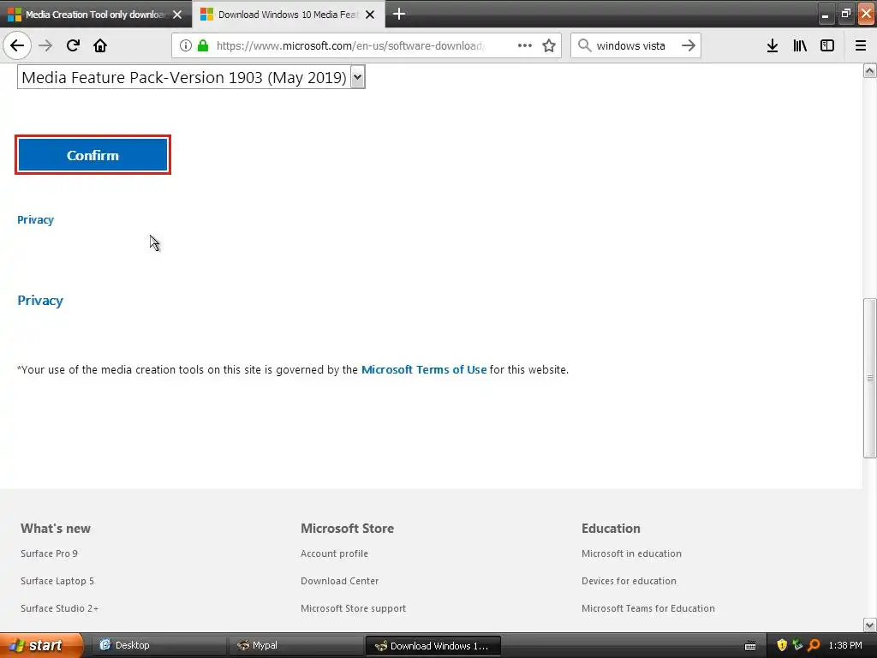
Task: Open the small Privacy link
Action: click(x=35, y=220)
